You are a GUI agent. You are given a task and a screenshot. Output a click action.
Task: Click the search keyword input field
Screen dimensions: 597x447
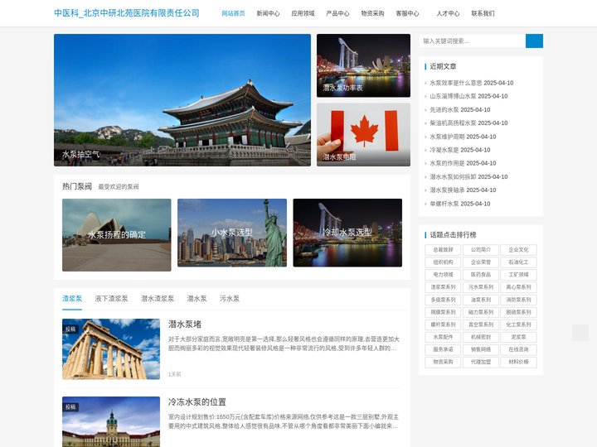pyautogui.click(x=472, y=41)
